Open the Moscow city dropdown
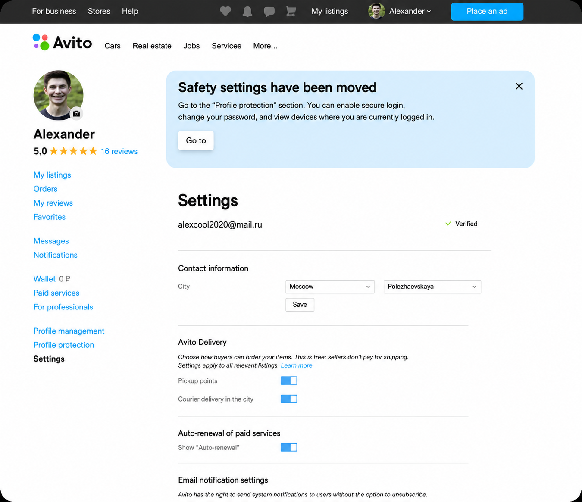582x502 pixels. pyautogui.click(x=330, y=287)
